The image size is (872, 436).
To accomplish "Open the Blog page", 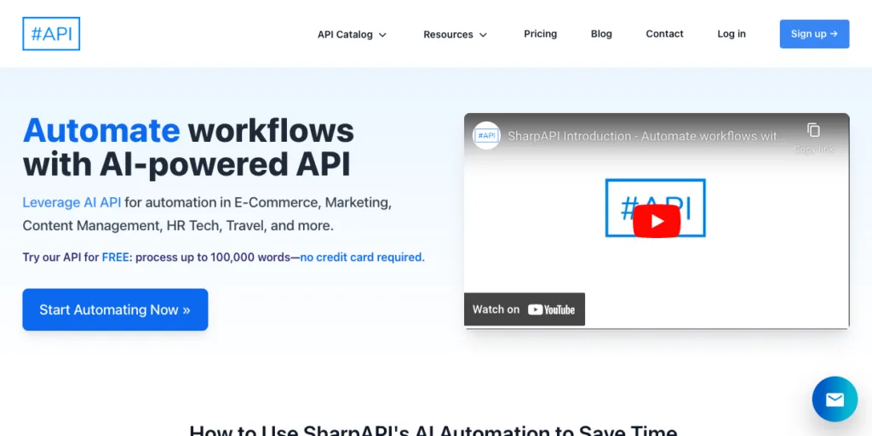I will [601, 34].
